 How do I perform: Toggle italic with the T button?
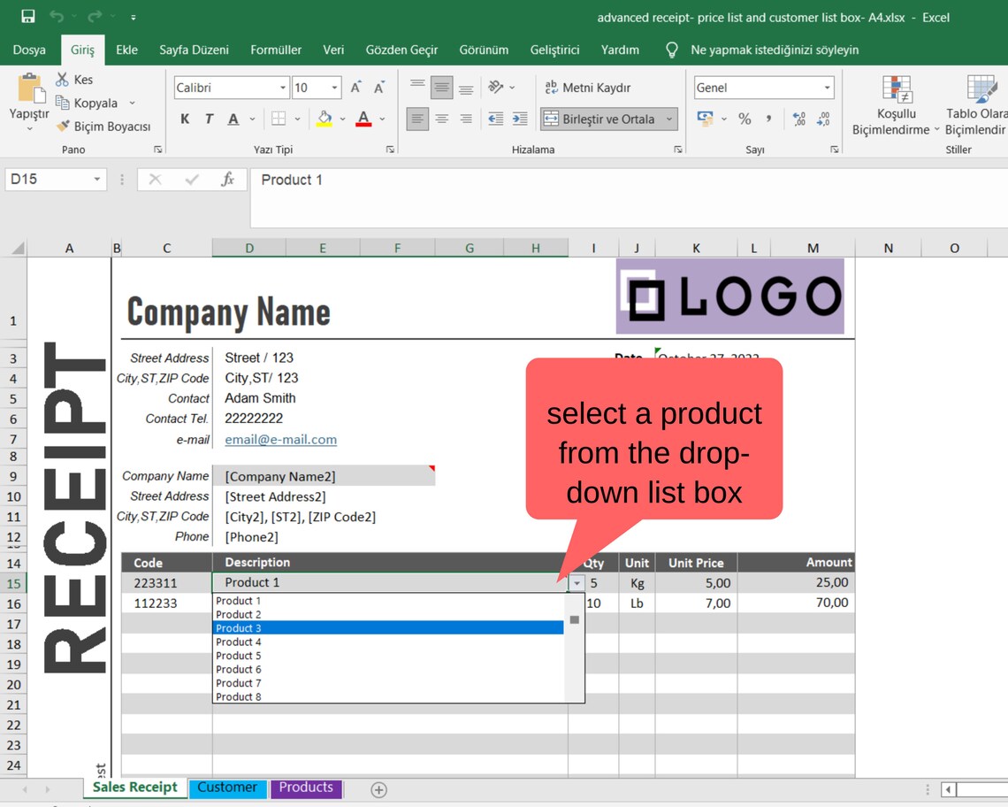209,118
